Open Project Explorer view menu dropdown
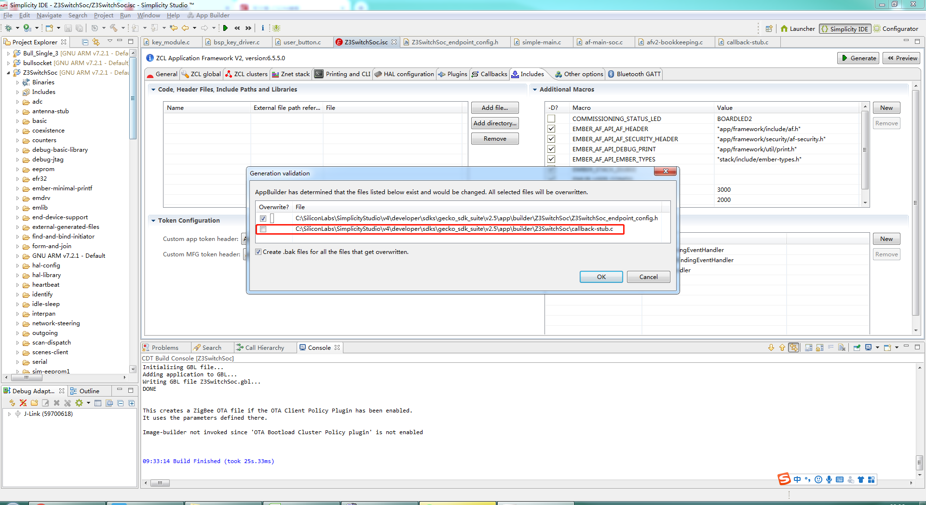This screenshot has width=926, height=505. tap(109, 41)
